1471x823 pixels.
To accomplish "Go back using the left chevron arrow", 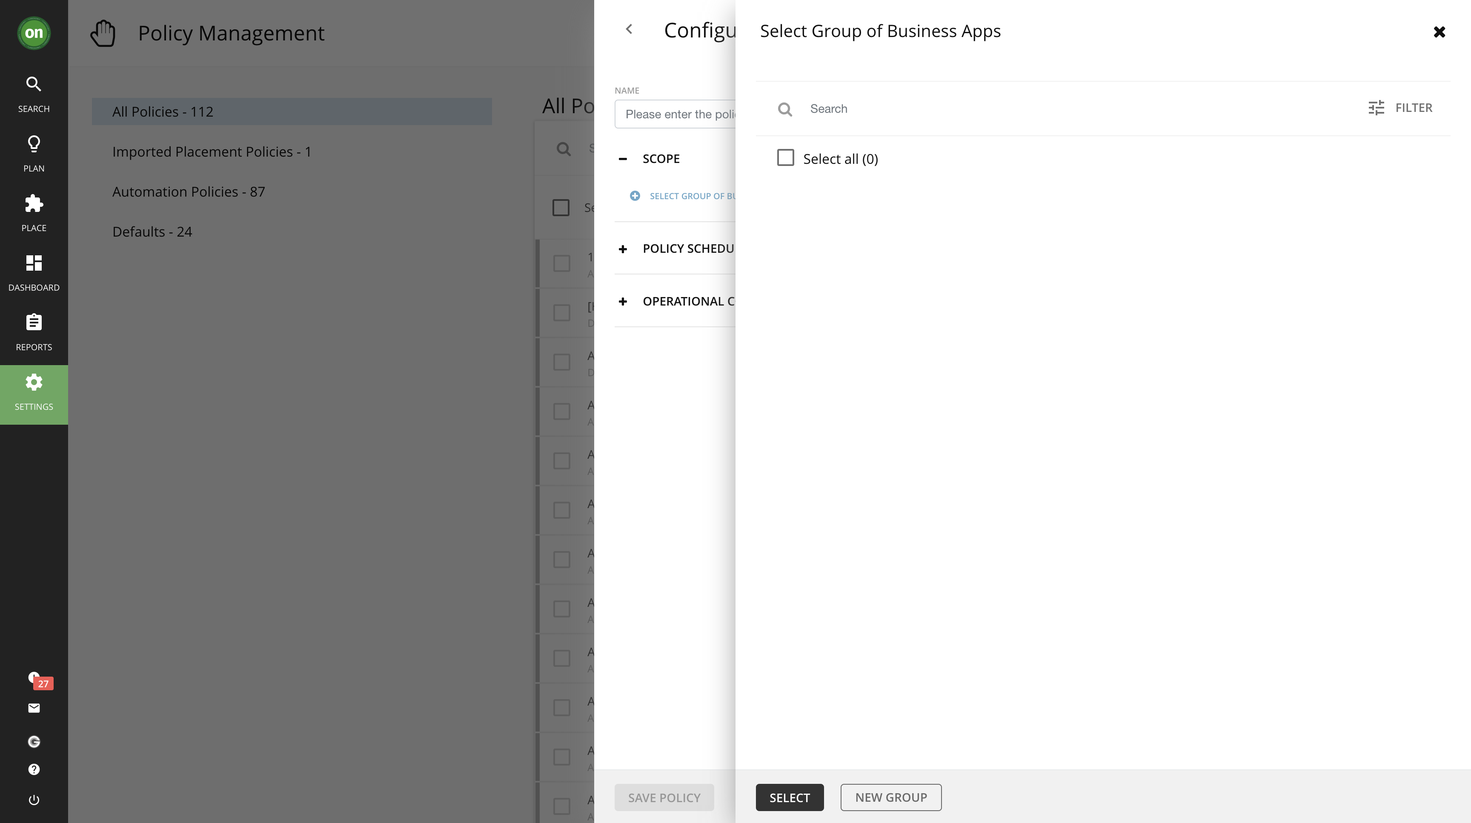I will pos(629,29).
